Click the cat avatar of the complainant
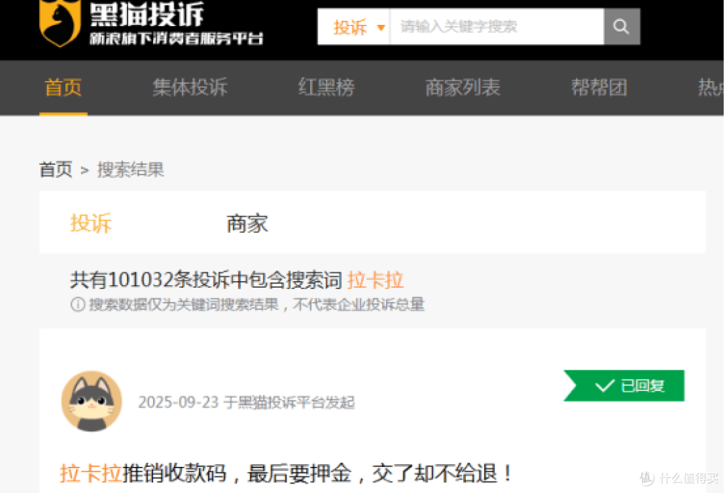Viewport: 725px width, 493px height. (91, 401)
